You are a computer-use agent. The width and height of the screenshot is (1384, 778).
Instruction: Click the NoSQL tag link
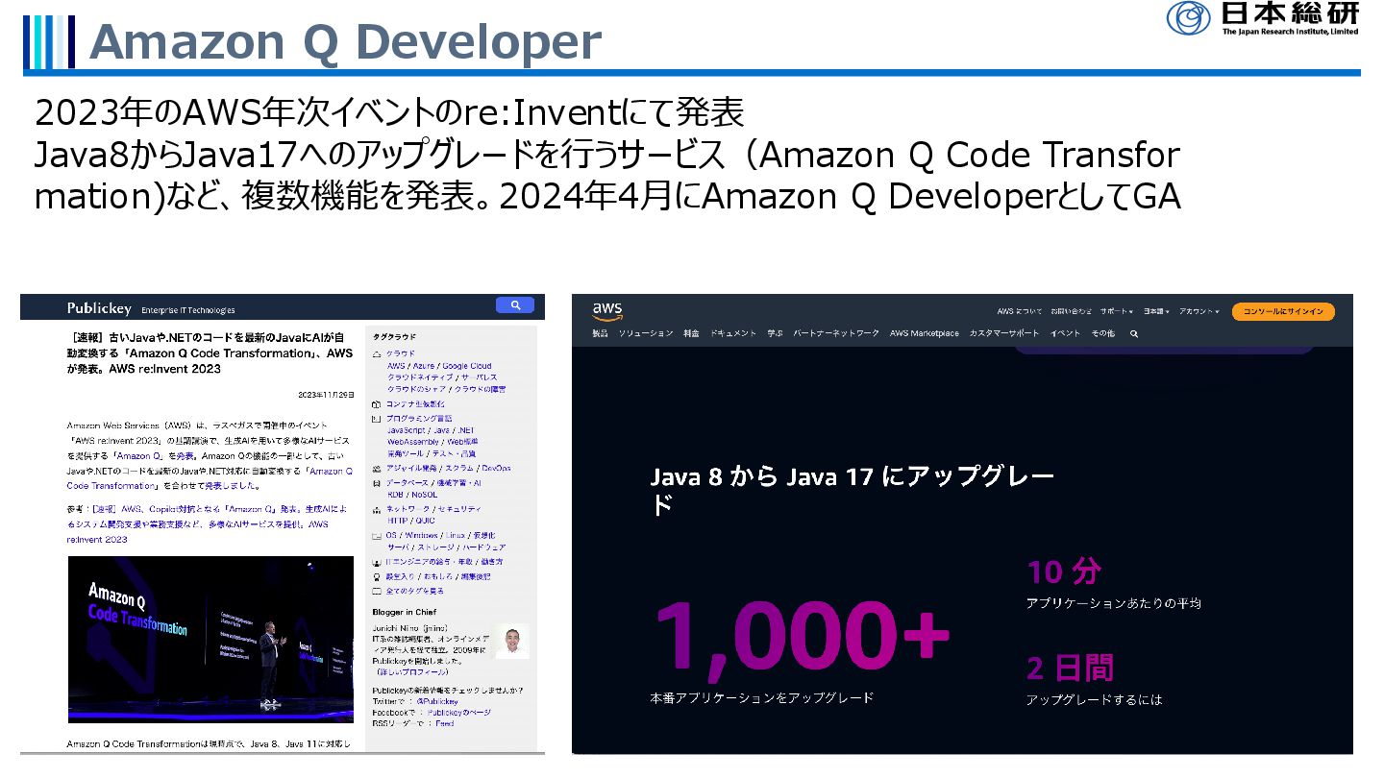click(424, 495)
